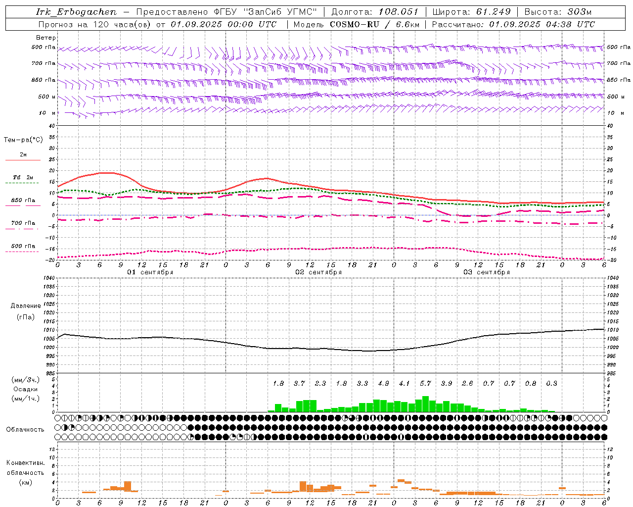Select the date label 01 сентября
Image resolution: width=633 pixels, height=507 pixels.
pyautogui.click(x=150, y=272)
